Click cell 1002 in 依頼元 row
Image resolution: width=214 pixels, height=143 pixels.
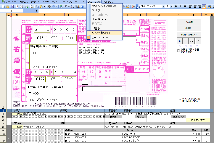pyautogui.click(x=17, y=114)
